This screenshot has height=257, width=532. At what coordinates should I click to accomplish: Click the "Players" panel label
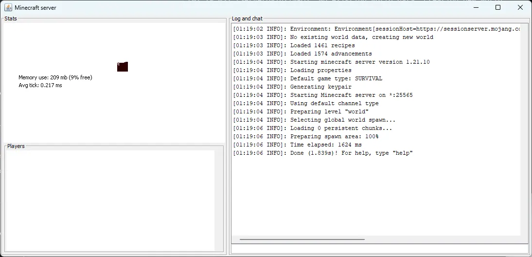16,146
